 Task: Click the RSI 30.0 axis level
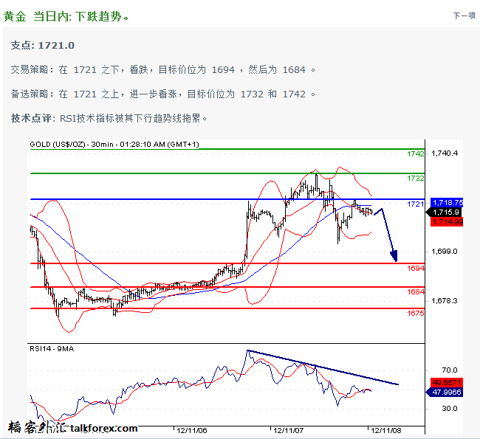tap(450, 409)
